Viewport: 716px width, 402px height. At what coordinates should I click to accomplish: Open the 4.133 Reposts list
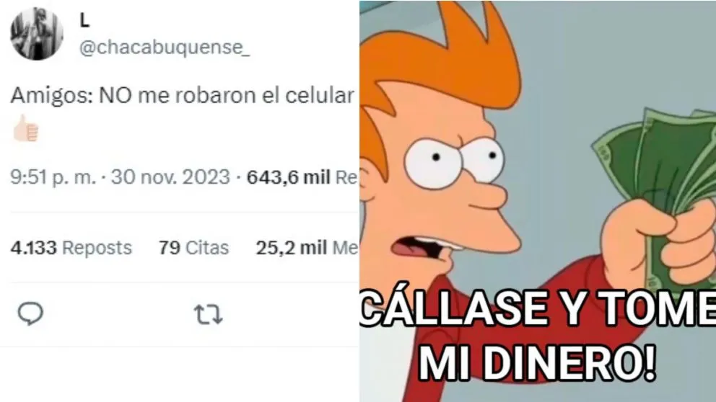[71, 248]
